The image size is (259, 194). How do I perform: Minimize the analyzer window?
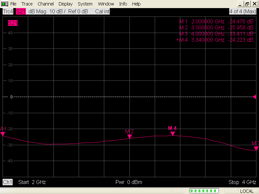tap(240, 4)
